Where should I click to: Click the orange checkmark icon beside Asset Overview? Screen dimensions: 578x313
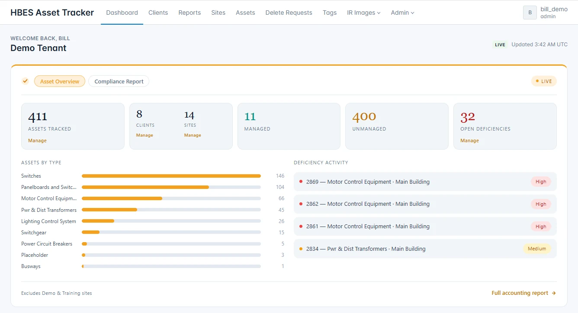25,81
